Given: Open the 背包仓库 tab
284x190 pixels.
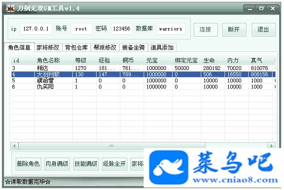Looking at the screenshot, I should click(x=76, y=48).
